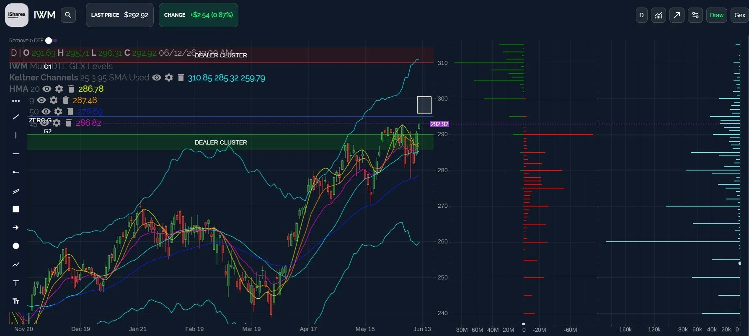Click the ZERO G level label
This screenshot has height=336, width=749.
click(x=40, y=120)
